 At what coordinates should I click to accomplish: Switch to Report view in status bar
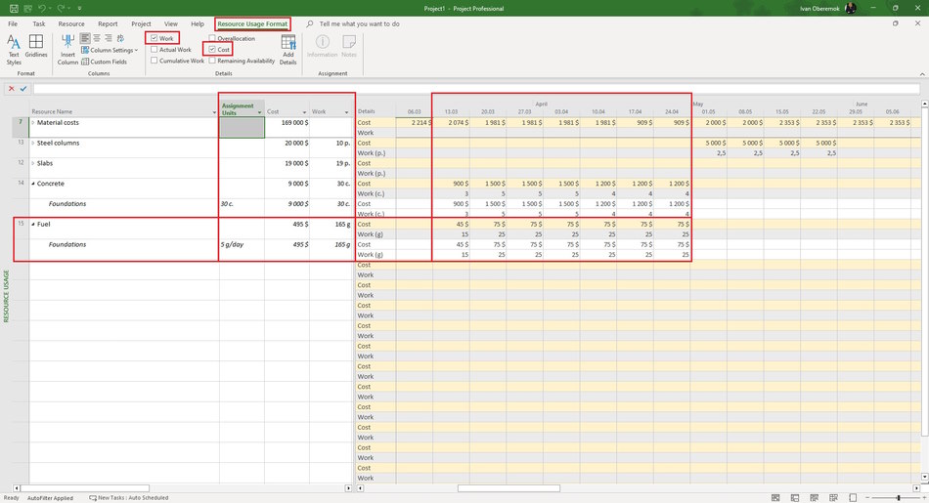coord(853,498)
